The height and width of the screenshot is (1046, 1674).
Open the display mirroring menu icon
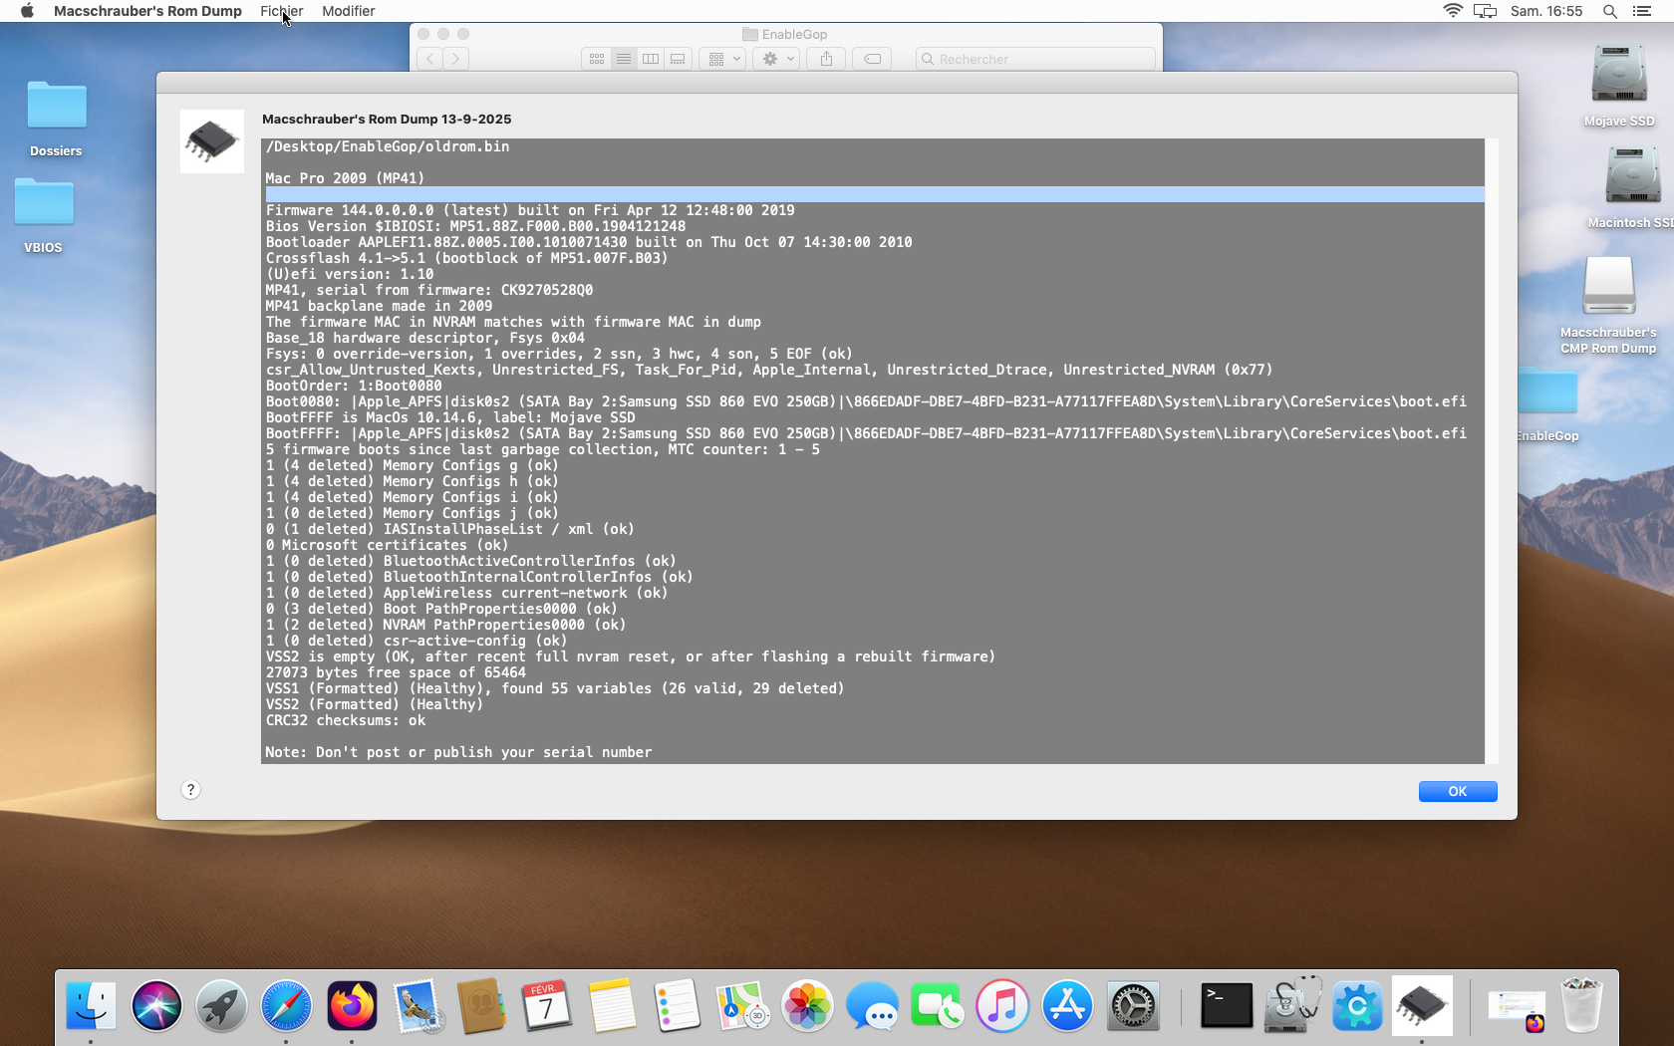pyautogui.click(x=1485, y=11)
